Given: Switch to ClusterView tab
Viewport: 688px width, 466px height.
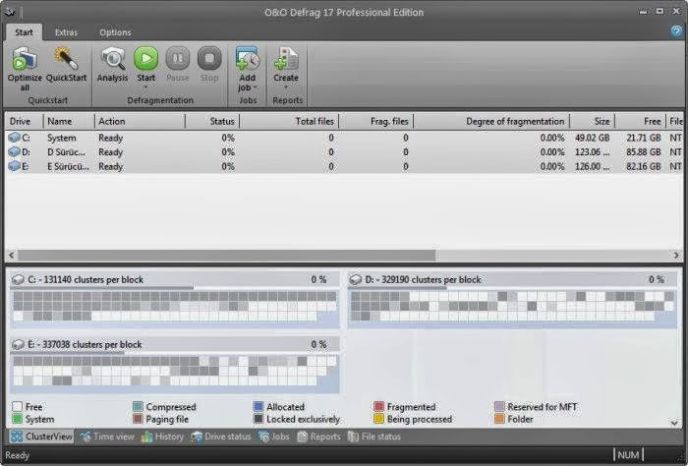Looking at the screenshot, I should coord(41,437).
